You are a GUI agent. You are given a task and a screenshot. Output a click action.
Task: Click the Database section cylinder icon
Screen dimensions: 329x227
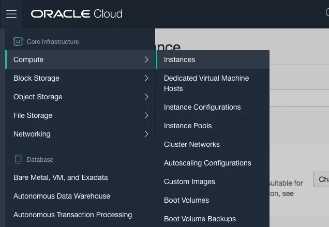pos(18,159)
